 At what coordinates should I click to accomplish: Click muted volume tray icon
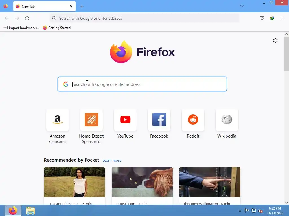tap(260, 211)
